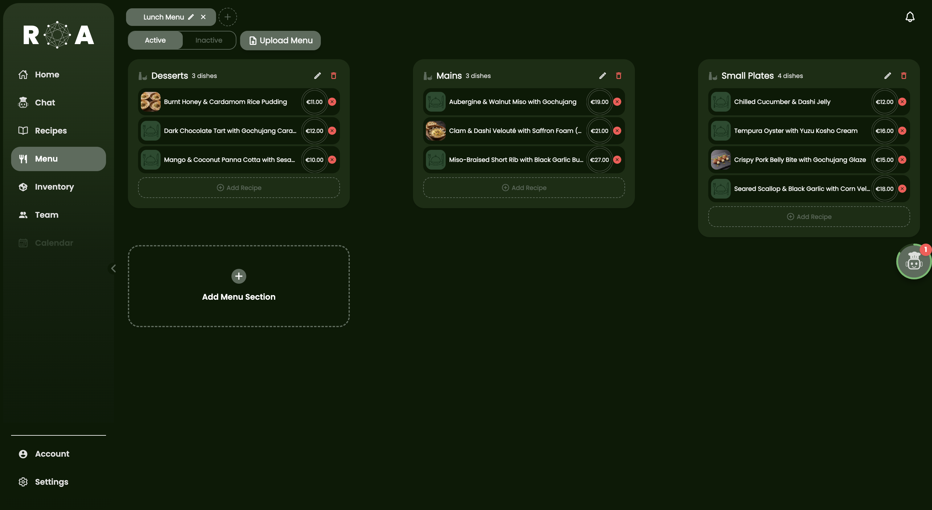Viewport: 932px width, 510px height.
Task: Click the Desserts section title
Action: coord(170,76)
